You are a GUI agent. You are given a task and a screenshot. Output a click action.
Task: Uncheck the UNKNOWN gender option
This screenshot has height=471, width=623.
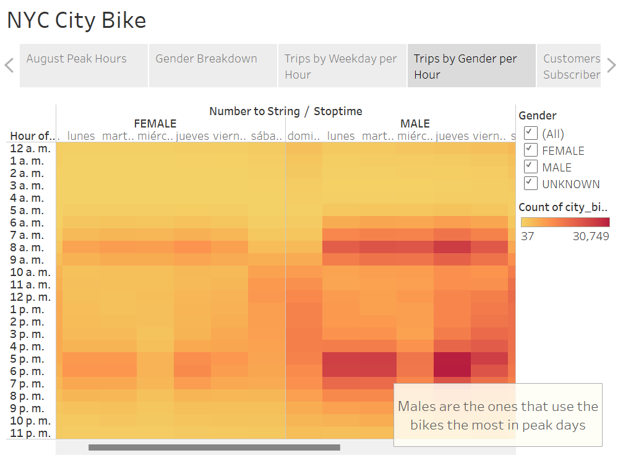pyautogui.click(x=530, y=183)
